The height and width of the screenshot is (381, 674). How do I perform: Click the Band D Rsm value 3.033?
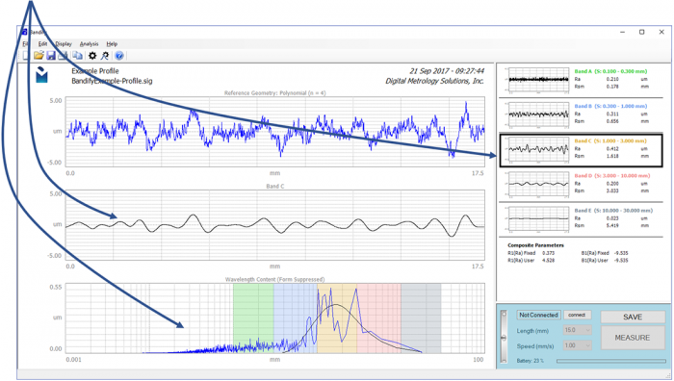pos(612,190)
